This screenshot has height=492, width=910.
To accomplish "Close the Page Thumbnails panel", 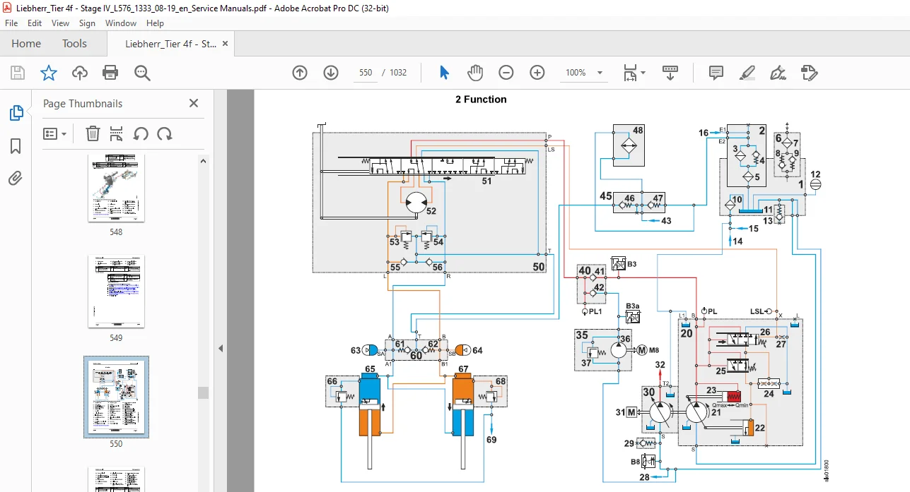I will (x=194, y=103).
